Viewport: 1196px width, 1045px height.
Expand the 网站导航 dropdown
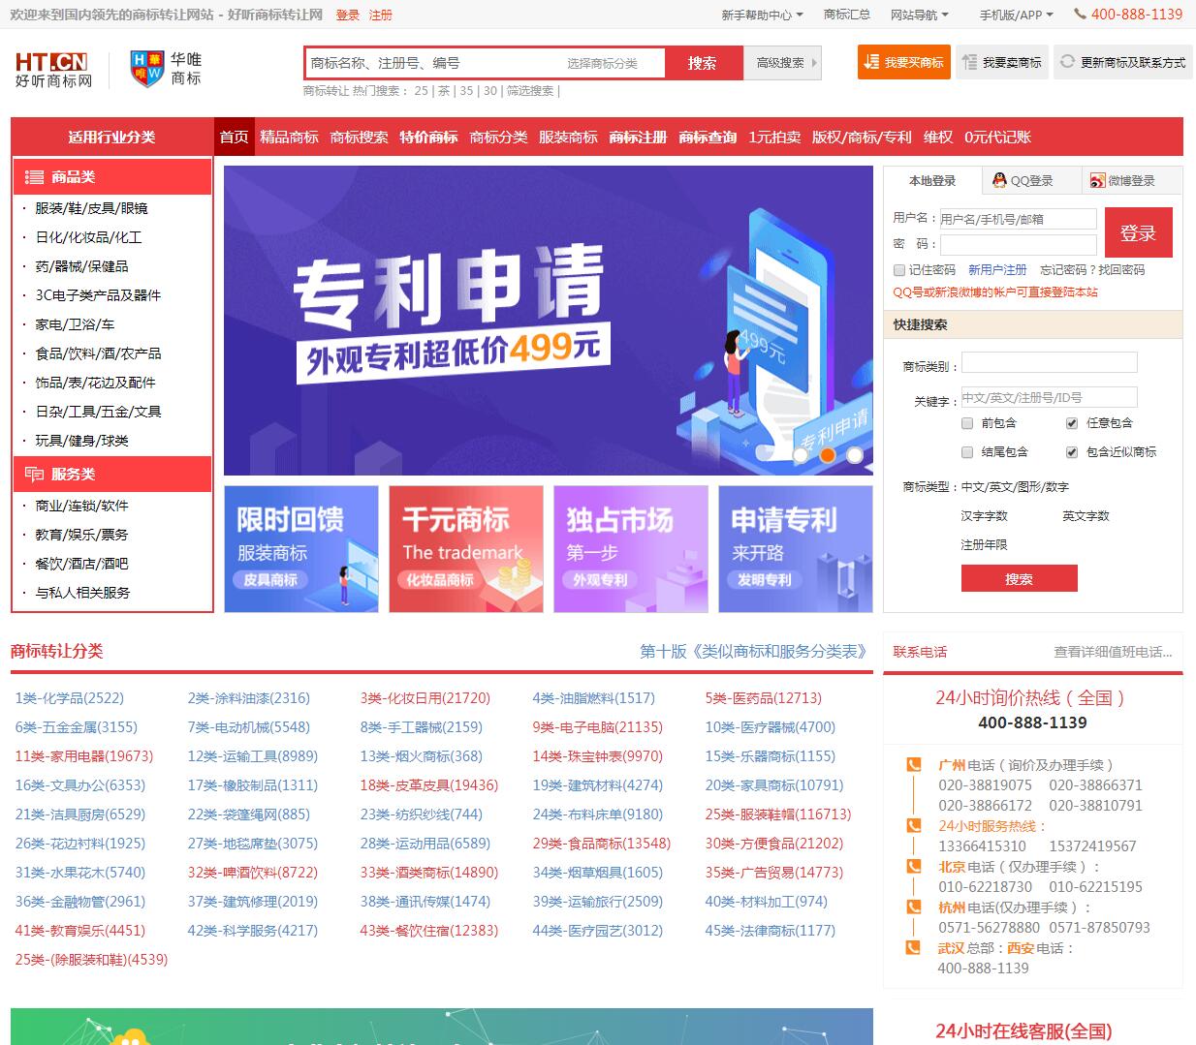[x=920, y=15]
